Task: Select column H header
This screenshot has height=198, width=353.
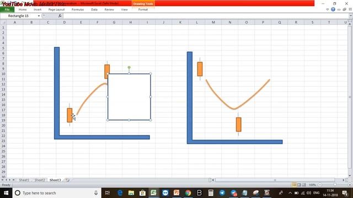Action: pyautogui.click(x=131, y=22)
